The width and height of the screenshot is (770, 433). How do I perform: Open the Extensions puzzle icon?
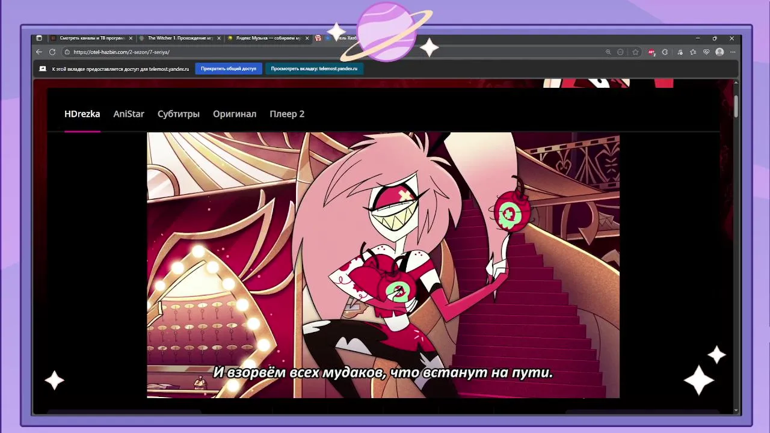pos(665,52)
